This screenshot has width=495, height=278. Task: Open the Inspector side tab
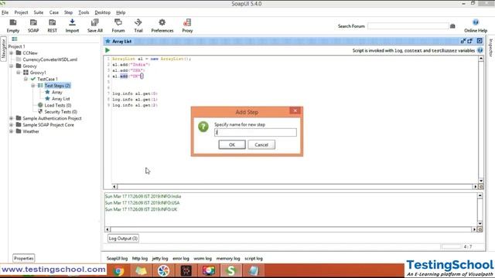pos(491,48)
